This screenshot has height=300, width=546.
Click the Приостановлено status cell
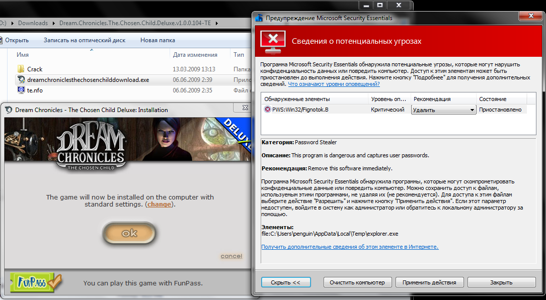(500, 110)
